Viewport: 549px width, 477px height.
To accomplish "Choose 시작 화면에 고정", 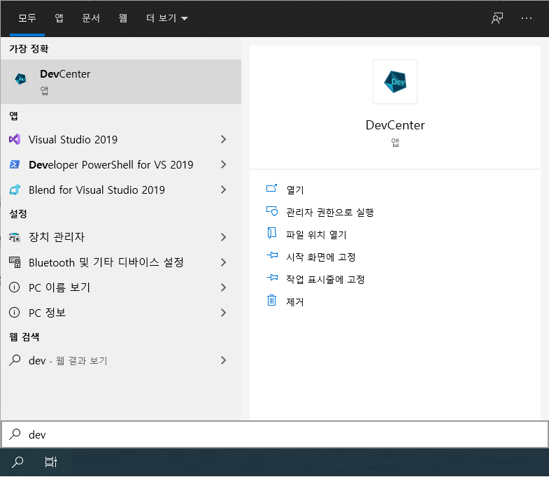I will pyautogui.click(x=321, y=257).
